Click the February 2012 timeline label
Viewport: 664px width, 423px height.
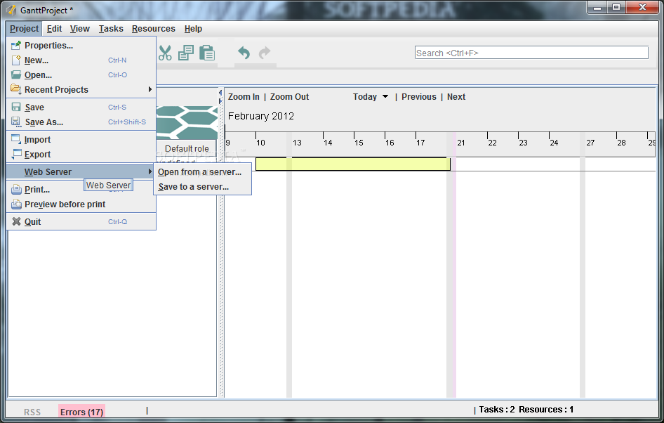point(261,116)
